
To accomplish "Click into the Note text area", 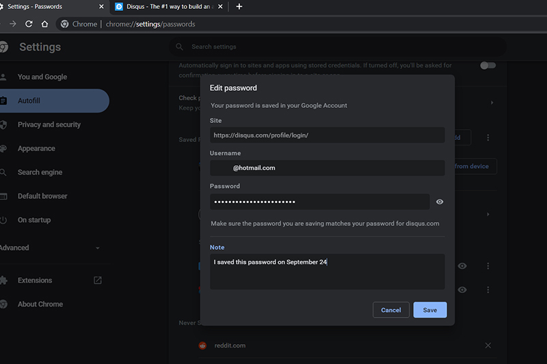I will [328, 272].
